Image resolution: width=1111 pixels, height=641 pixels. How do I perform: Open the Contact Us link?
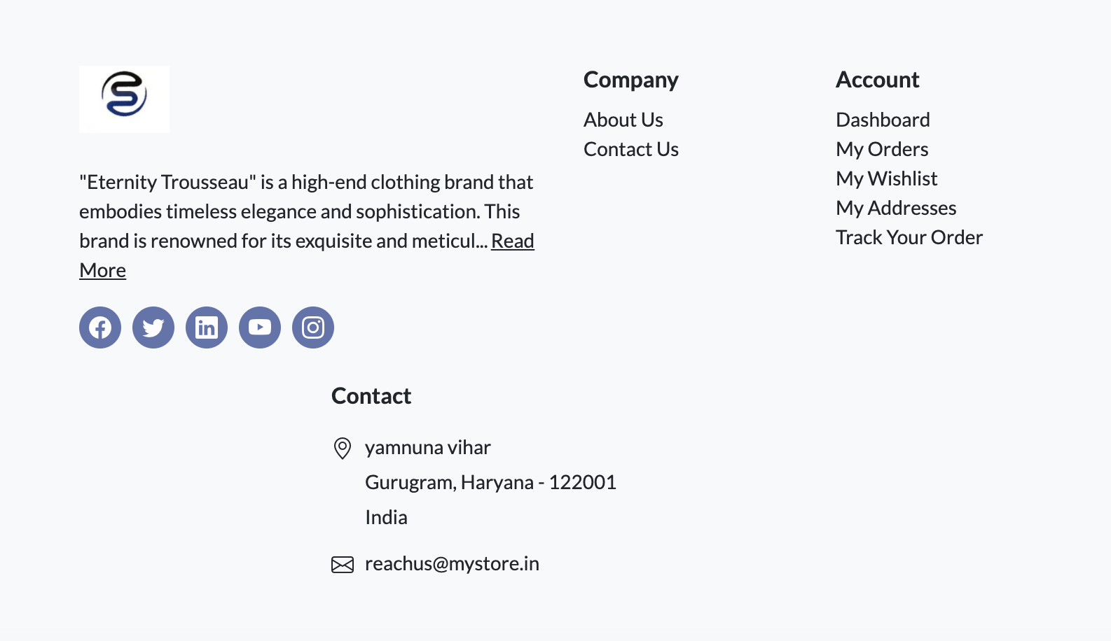coord(631,150)
